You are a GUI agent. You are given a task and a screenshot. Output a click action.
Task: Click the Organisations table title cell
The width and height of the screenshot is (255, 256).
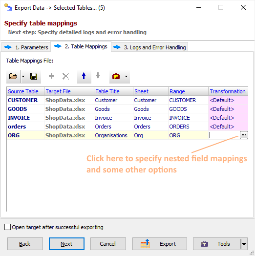(113, 135)
